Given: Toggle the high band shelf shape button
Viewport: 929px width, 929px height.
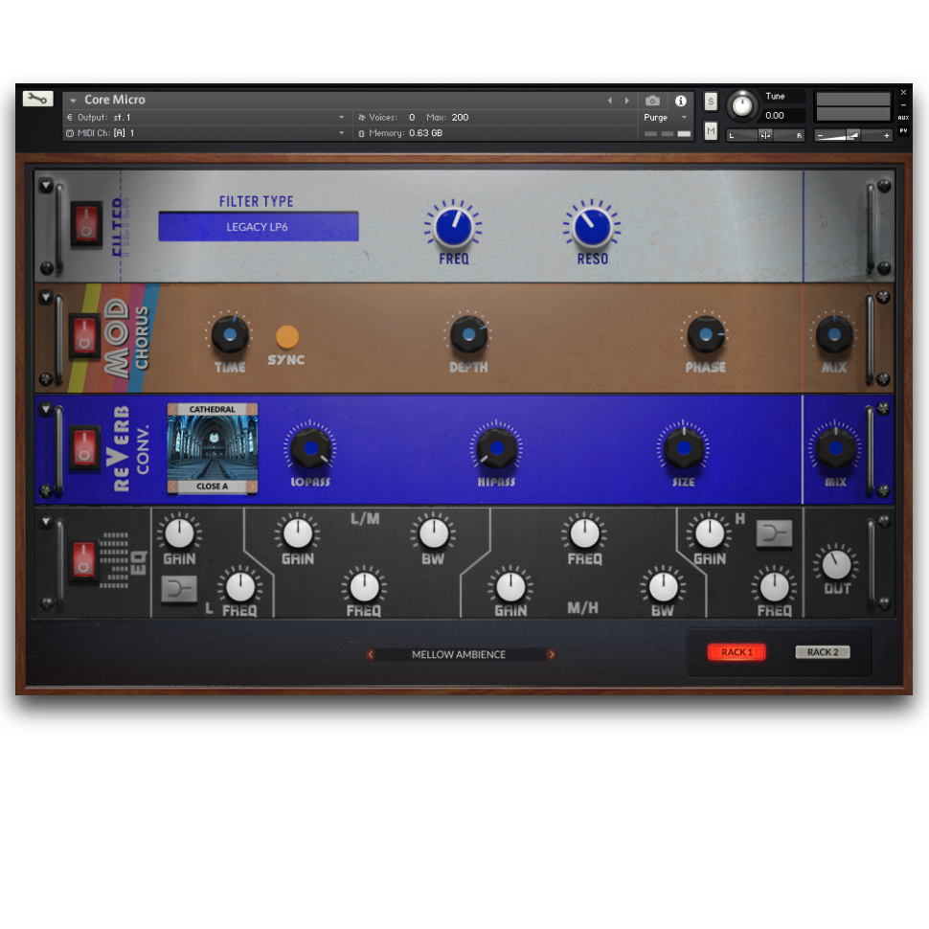Looking at the screenshot, I should [775, 533].
